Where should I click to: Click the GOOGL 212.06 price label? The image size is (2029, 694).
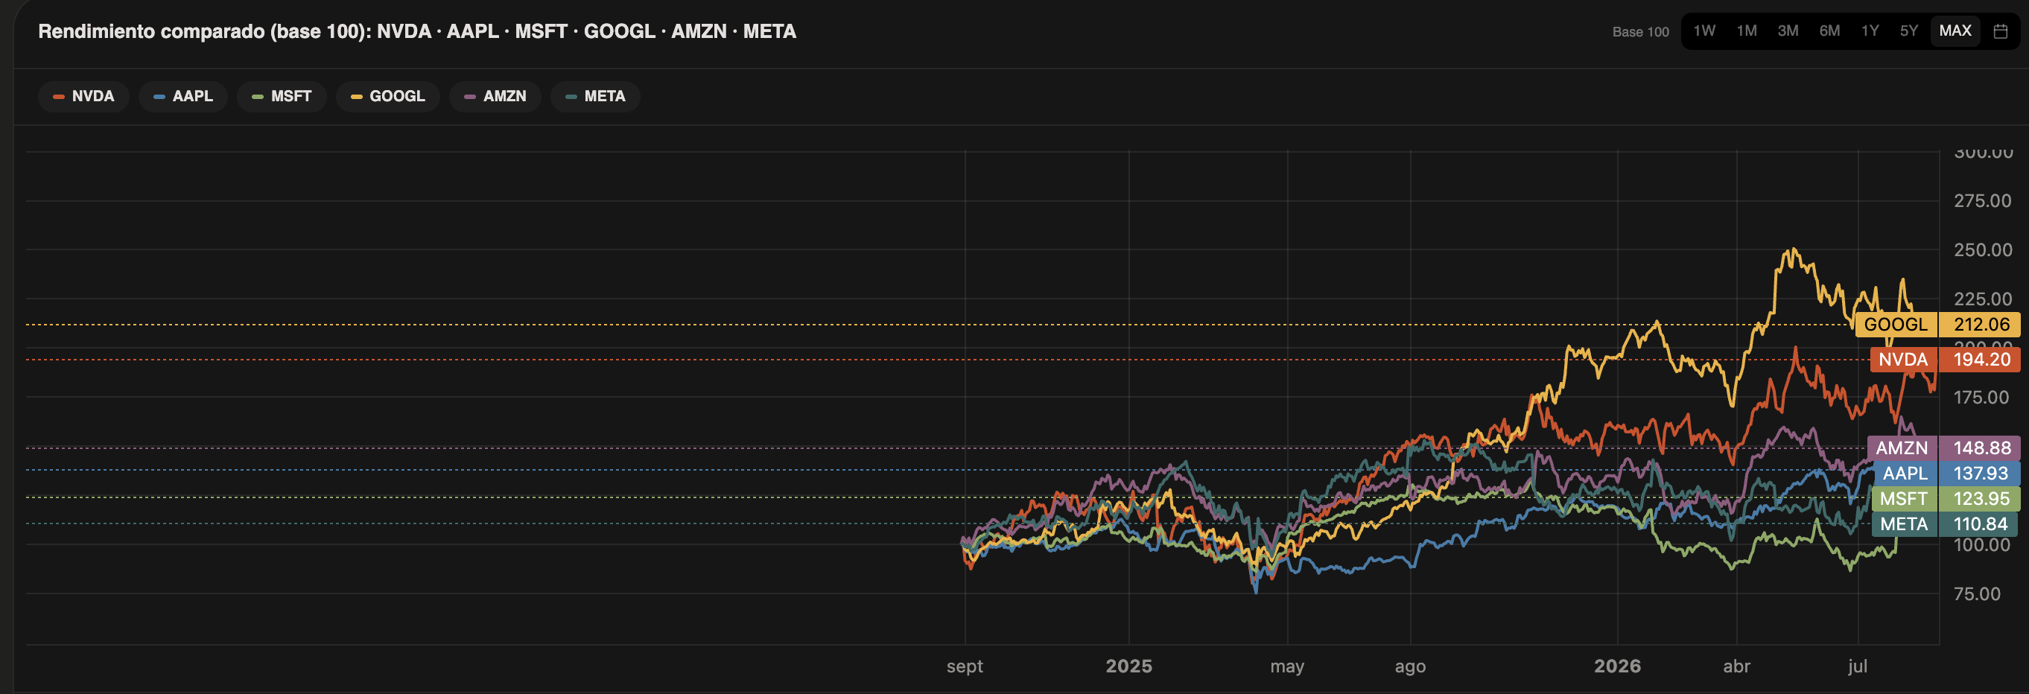(1937, 325)
